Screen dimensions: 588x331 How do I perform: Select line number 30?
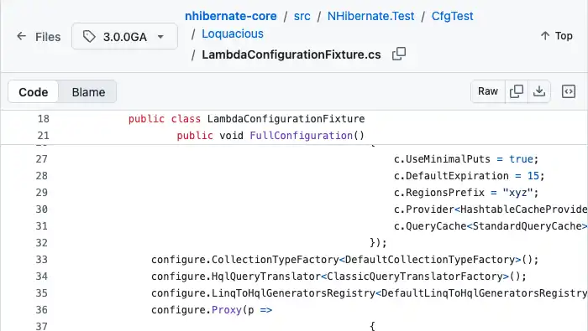coord(42,209)
